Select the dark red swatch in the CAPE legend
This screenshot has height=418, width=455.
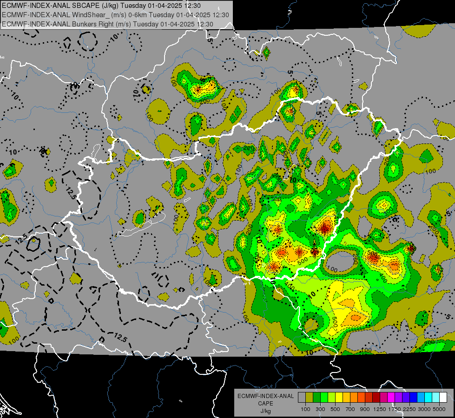(376, 398)
